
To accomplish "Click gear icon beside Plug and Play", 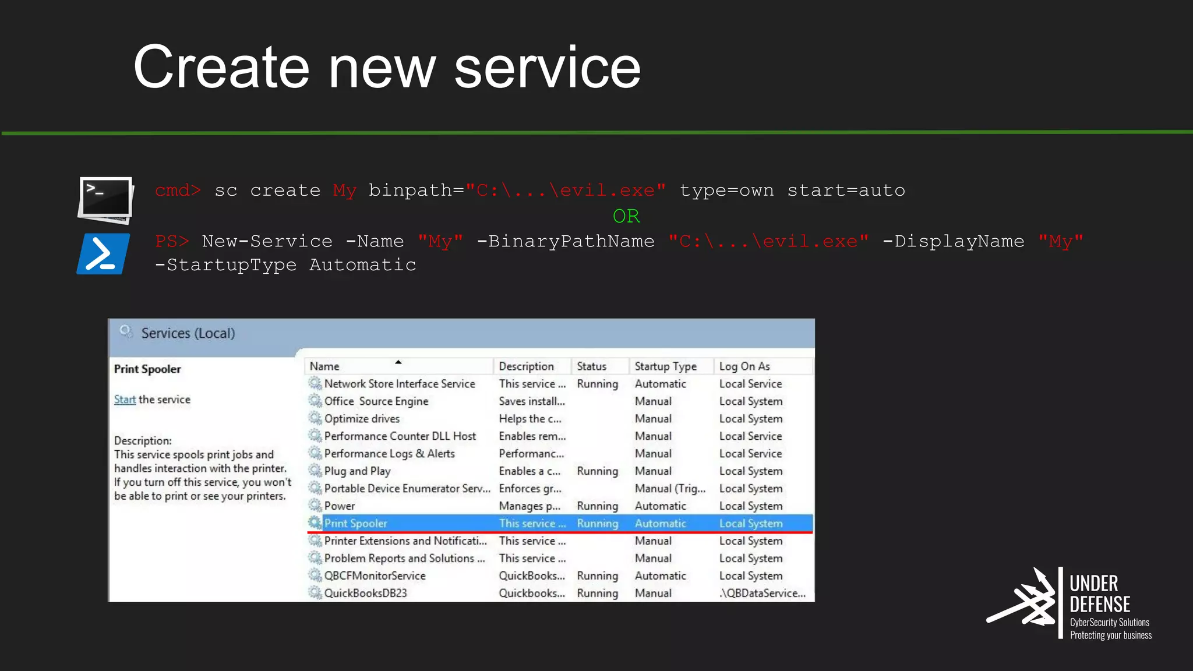I will point(315,471).
